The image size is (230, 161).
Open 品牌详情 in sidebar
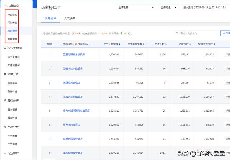[x=12, y=92]
